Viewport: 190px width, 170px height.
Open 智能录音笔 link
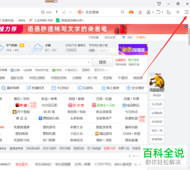click(104, 127)
